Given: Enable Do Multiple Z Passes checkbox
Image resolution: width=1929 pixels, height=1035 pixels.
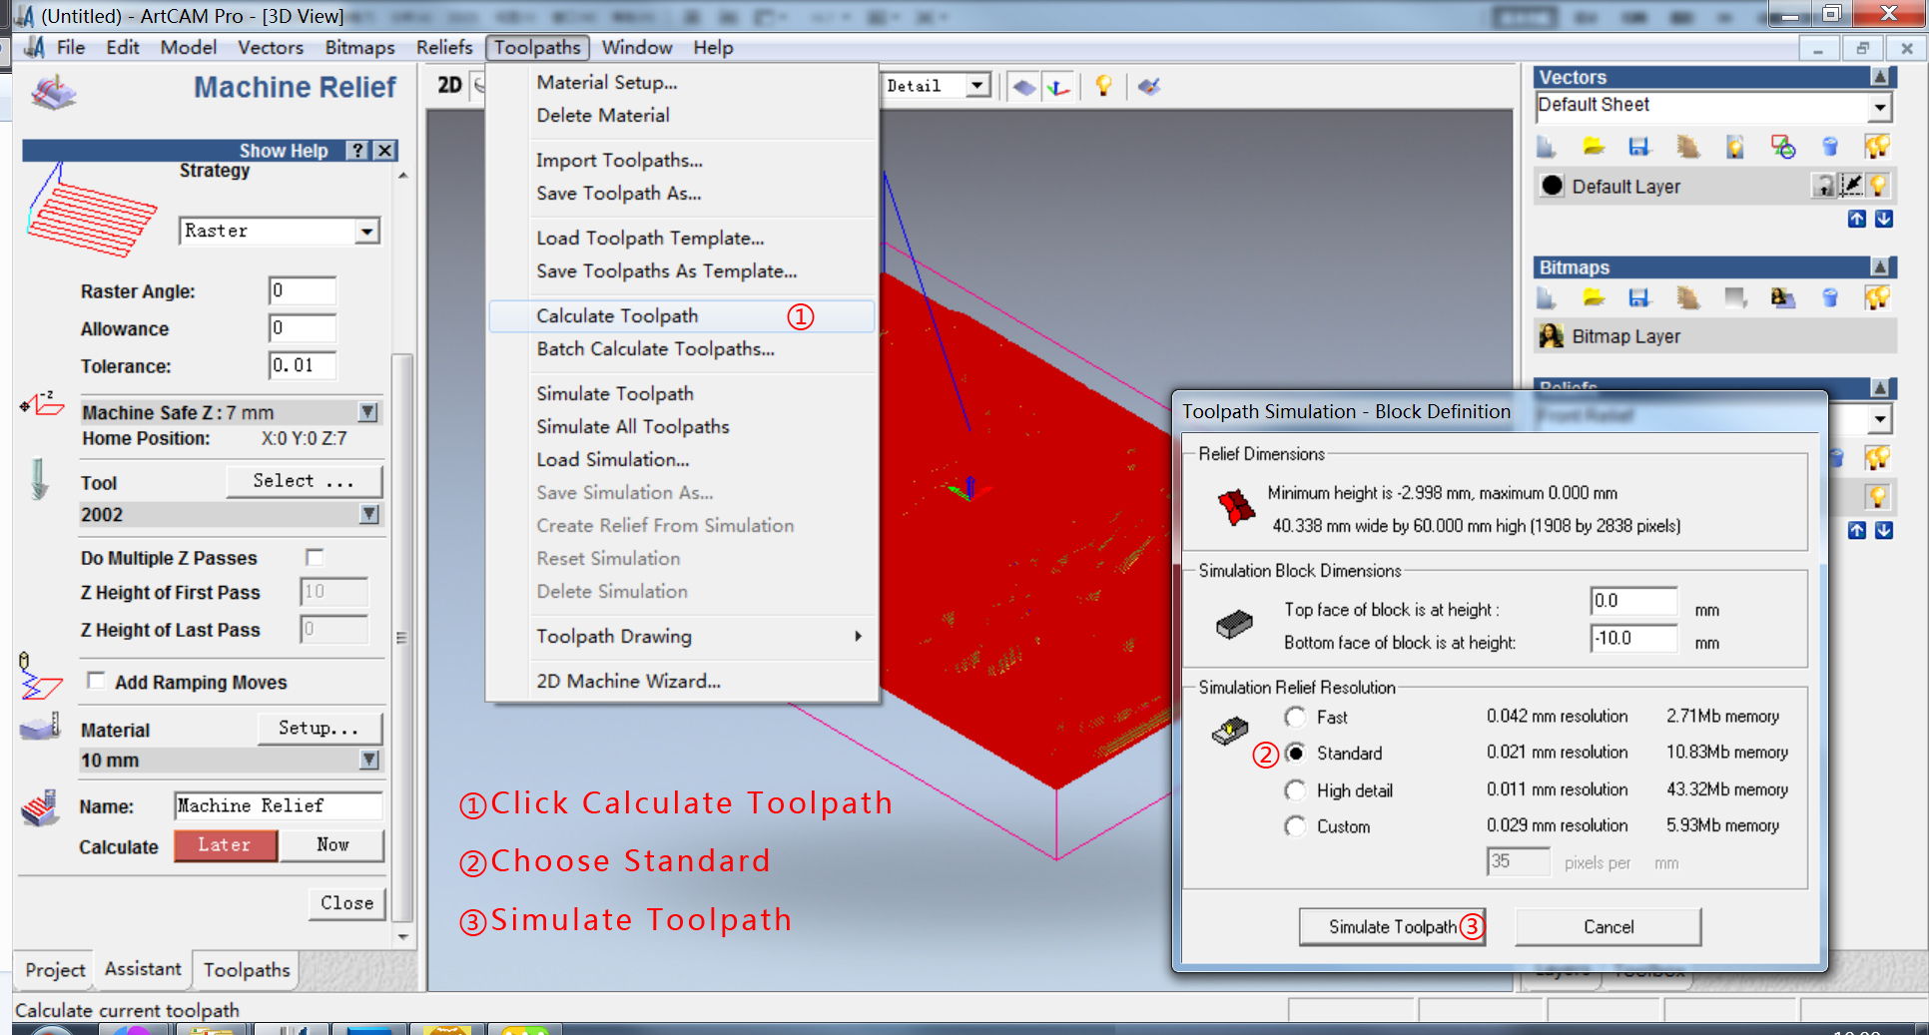Looking at the screenshot, I should [315, 557].
